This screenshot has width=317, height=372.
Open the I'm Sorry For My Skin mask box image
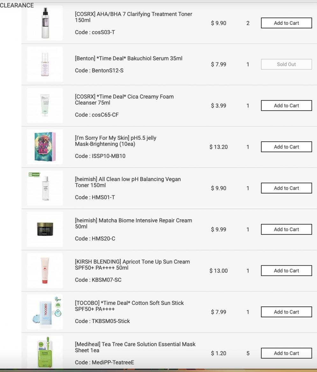tap(45, 147)
